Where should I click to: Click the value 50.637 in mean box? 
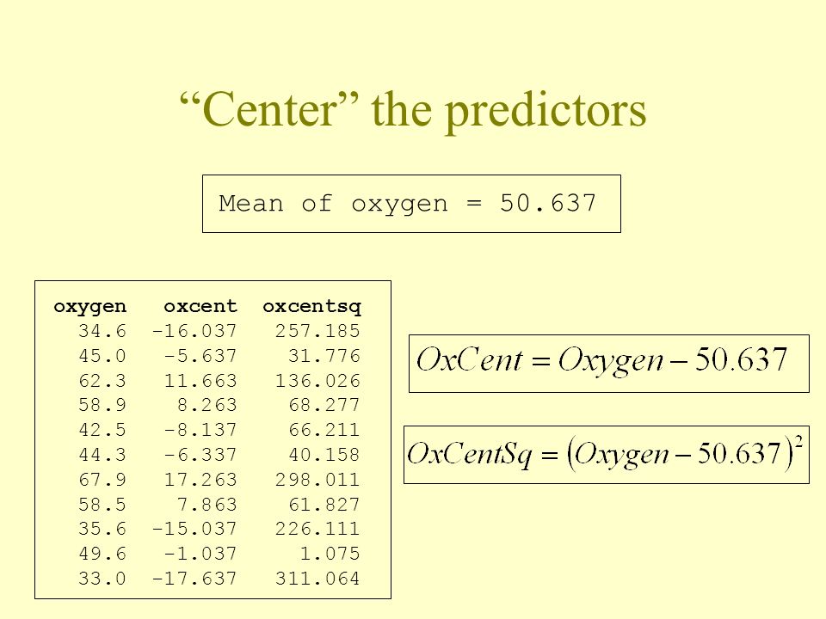(x=548, y=203)
